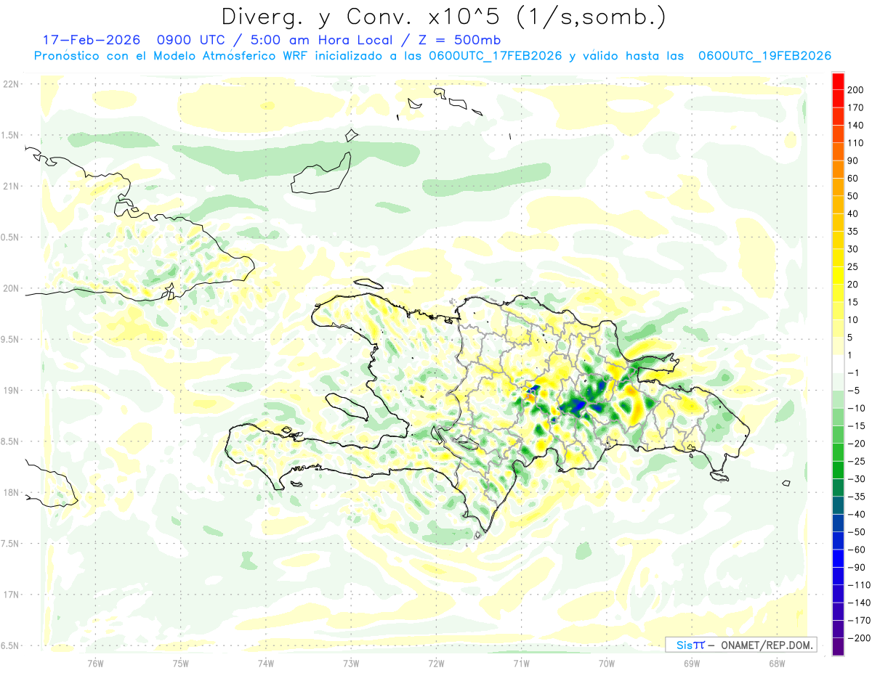
Task: Click the '50' color scale value
Action: [854, 196]
